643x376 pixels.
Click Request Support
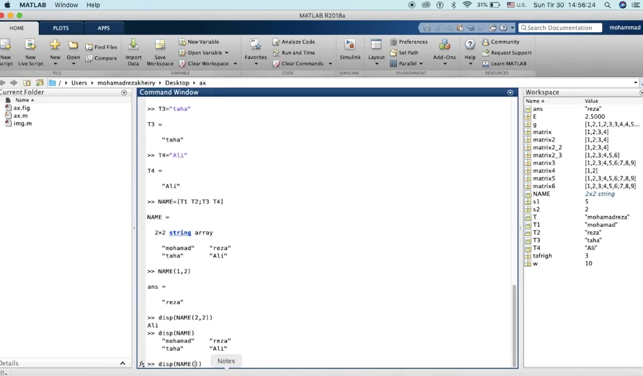[507, 53]
